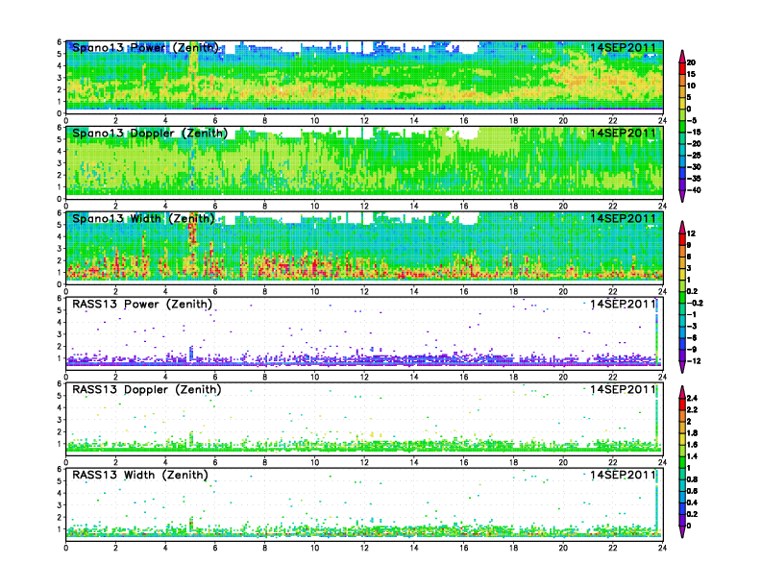
Task: Click hour 12 tick under RASS13 Width plot
Action: [364, 549]
